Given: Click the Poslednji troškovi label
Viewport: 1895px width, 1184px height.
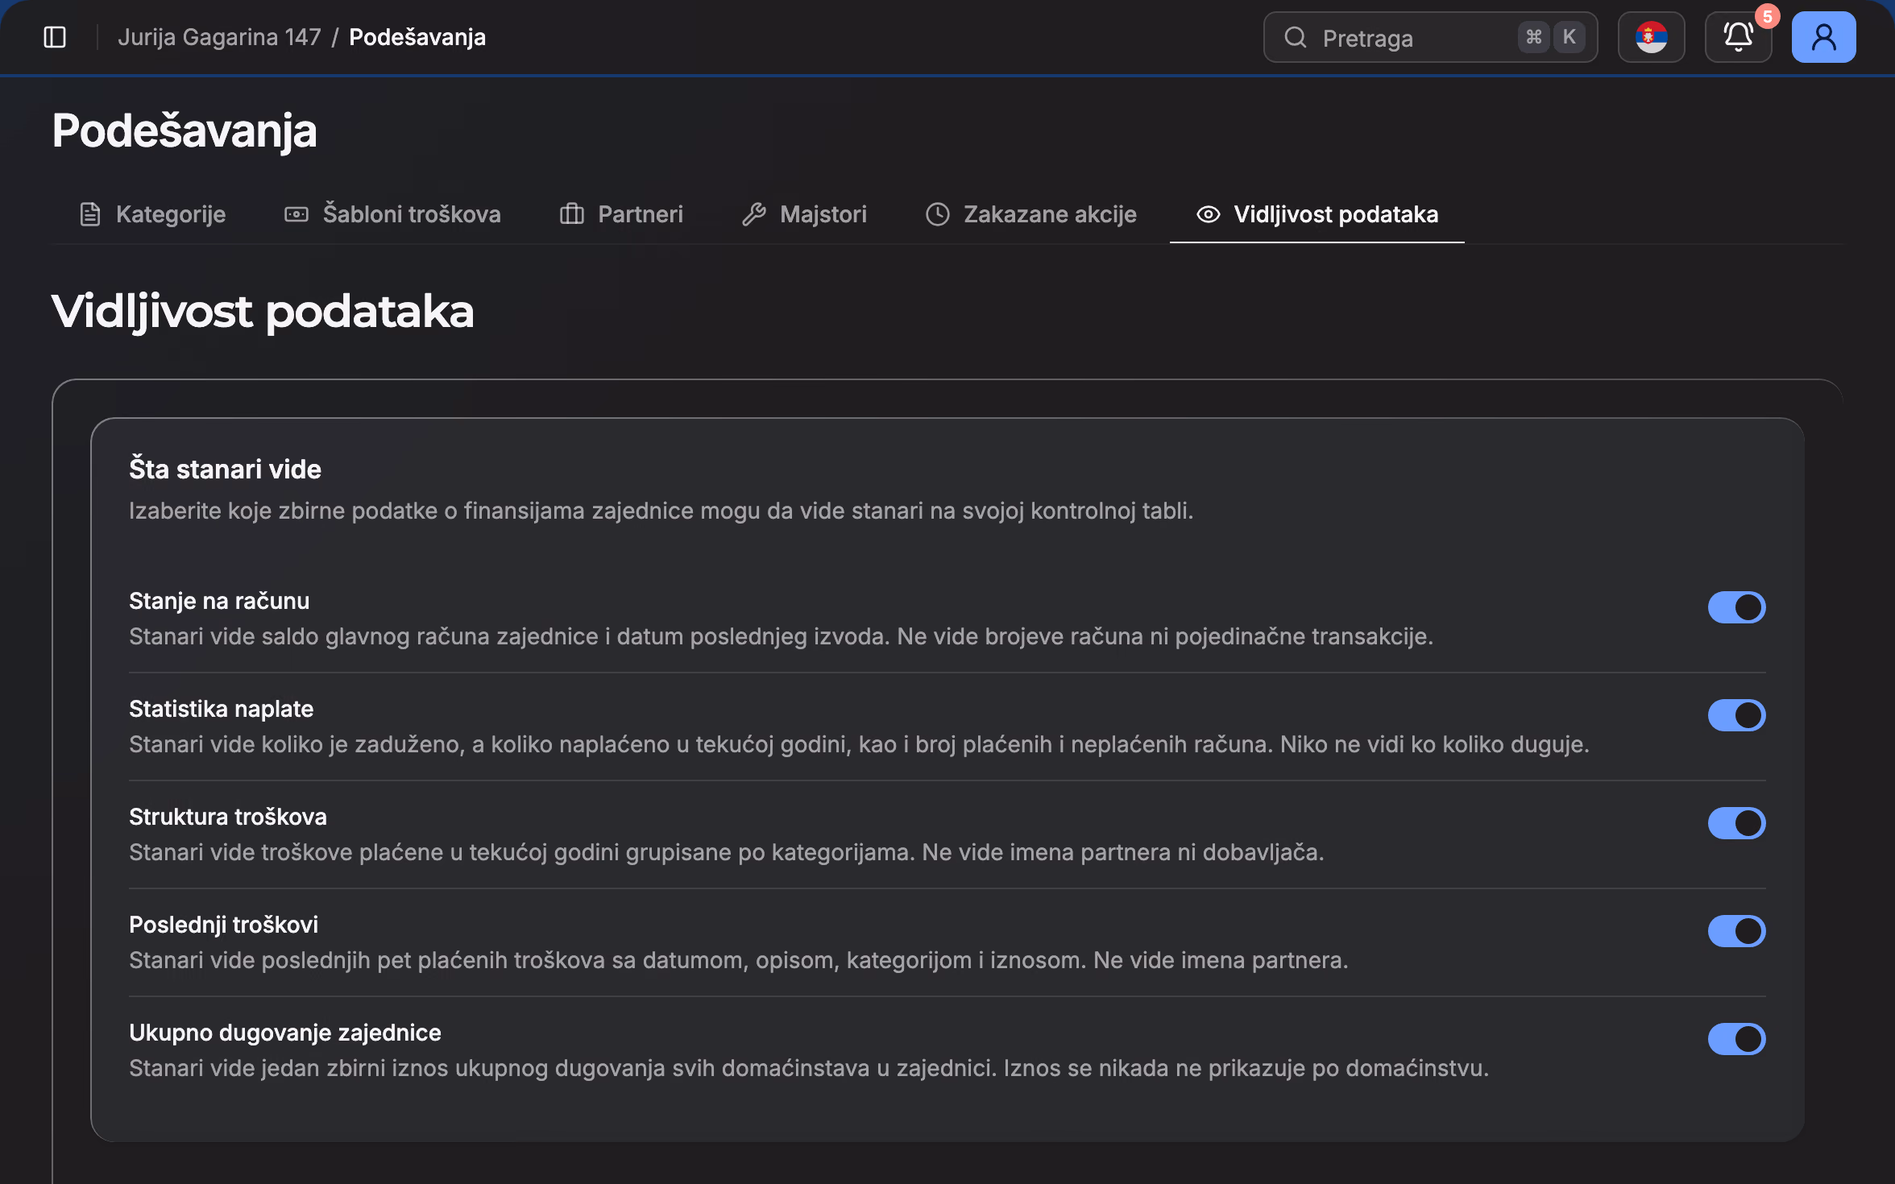Looking at the screenshot, I should click(x=223, y=925).
